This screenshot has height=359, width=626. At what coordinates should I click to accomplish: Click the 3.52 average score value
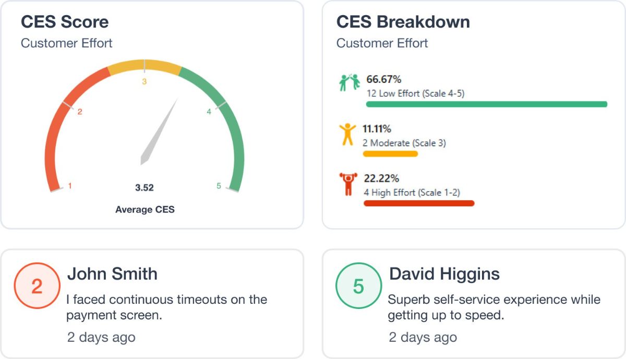[145, 188]
